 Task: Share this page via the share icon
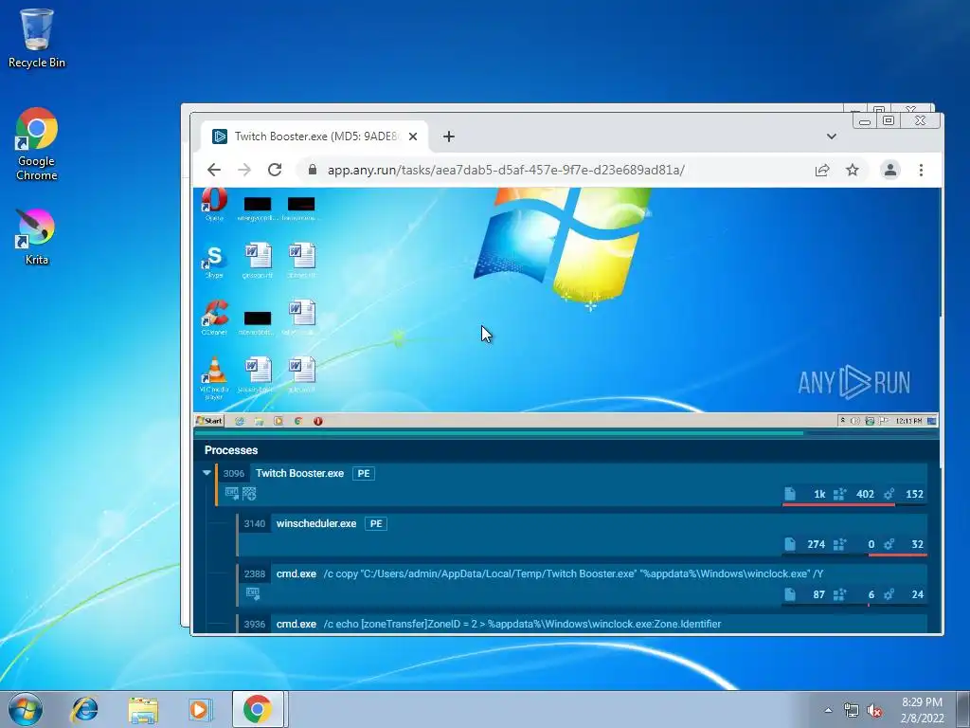point(822,170)
